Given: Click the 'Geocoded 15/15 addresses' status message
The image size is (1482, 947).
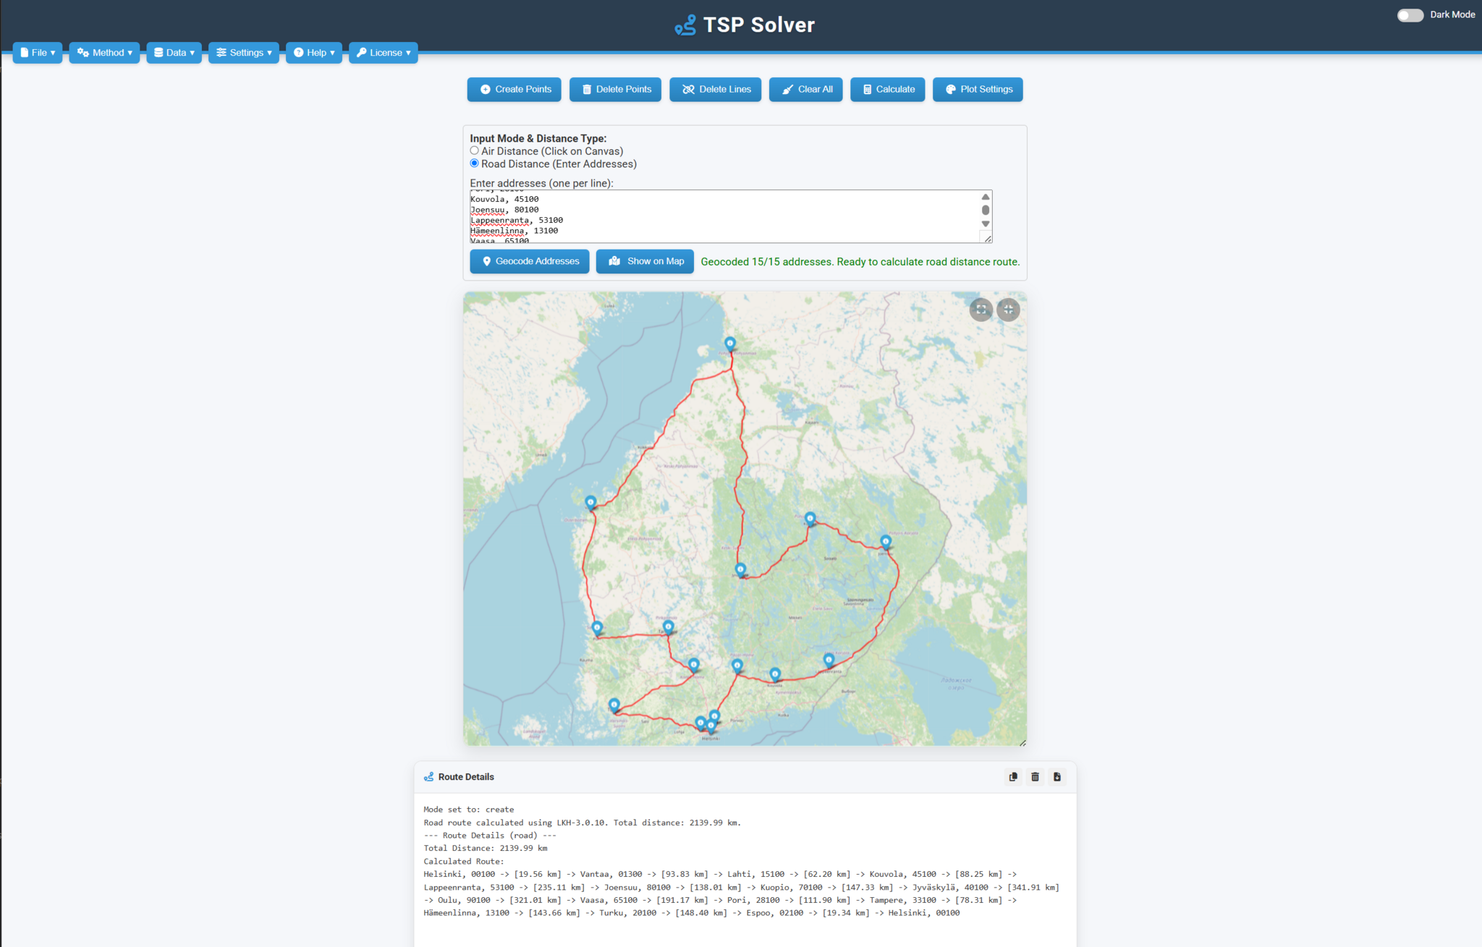Looking at the screenshot, I should pos(860,262).
